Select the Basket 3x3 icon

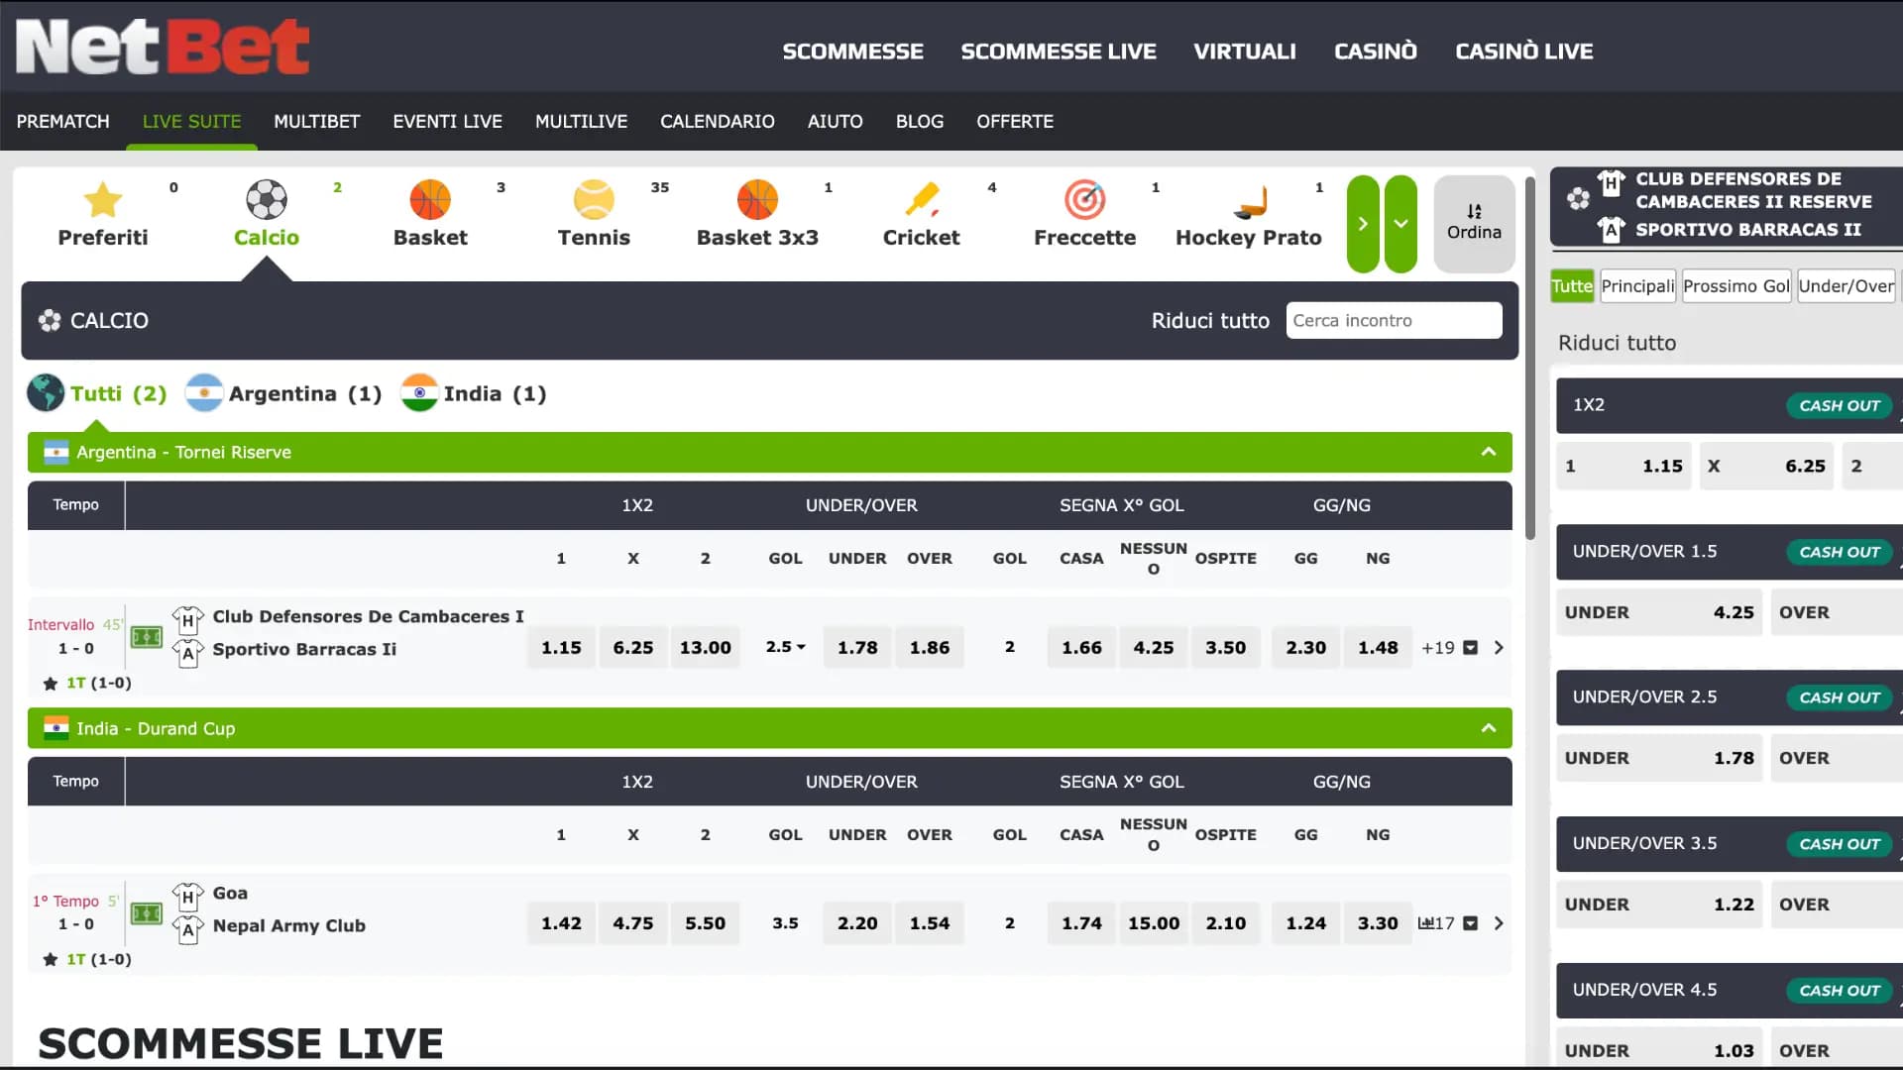pyautogui.click(x=757, y=200)
